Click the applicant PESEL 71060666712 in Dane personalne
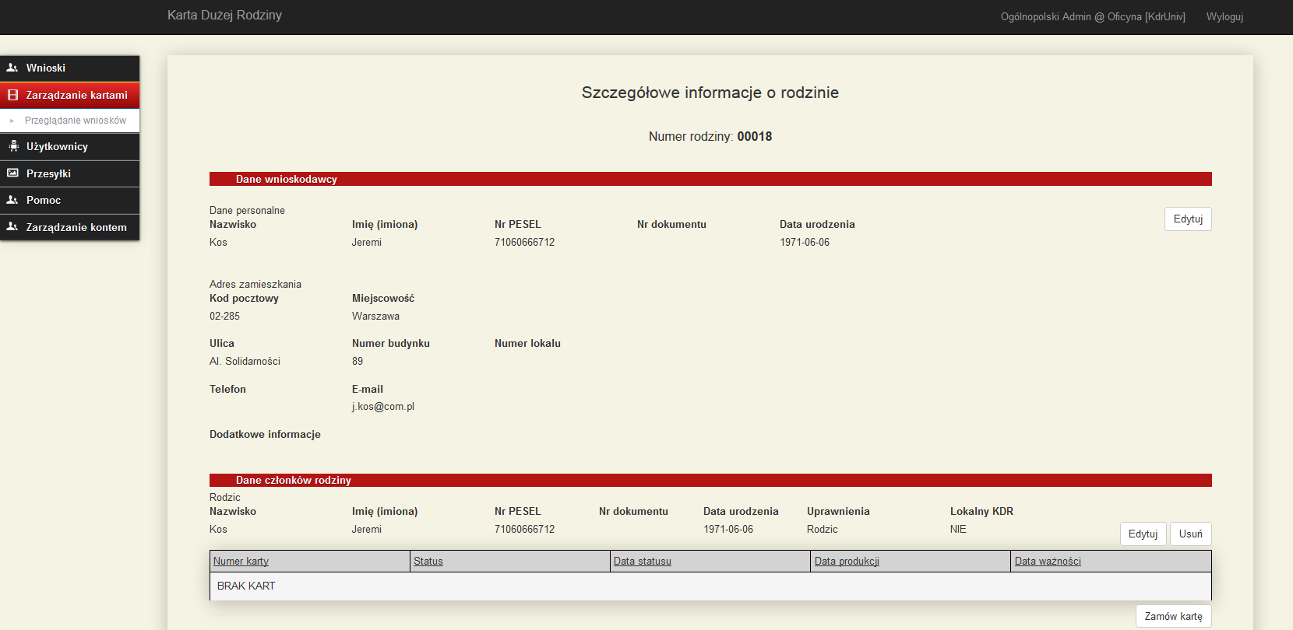The image size is (1293, 630). click(x=524, y=242)
